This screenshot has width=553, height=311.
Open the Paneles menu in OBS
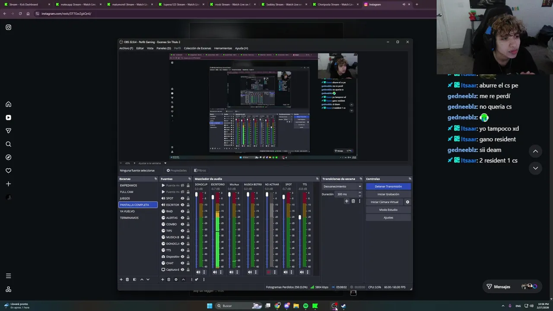tap(163, 48)
